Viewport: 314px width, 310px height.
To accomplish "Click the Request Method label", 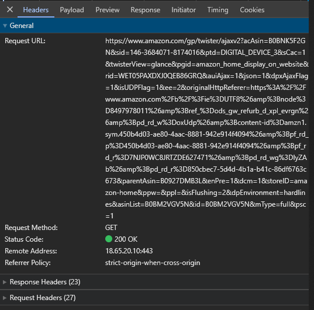I will 31,228.
